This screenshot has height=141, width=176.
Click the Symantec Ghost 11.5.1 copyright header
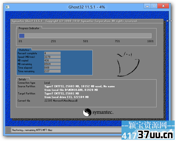75,21
